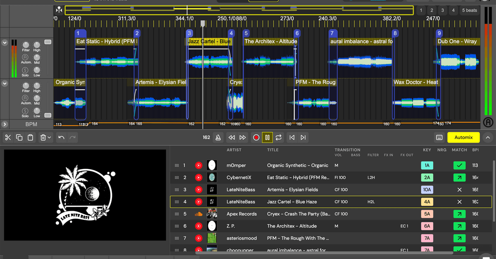
Task: Collapse the top deck channel strip panel
Action: pyautogui.click(x=5, y=42)
